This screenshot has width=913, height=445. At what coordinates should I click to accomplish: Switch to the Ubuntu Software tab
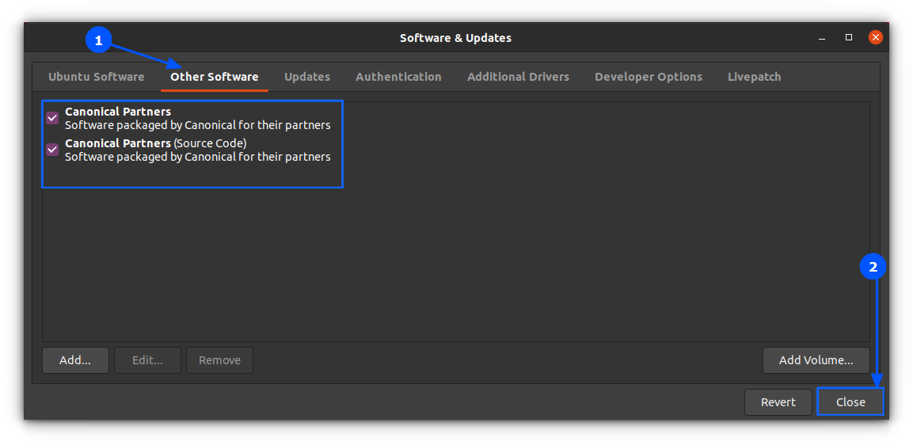[x=96, y=77]
